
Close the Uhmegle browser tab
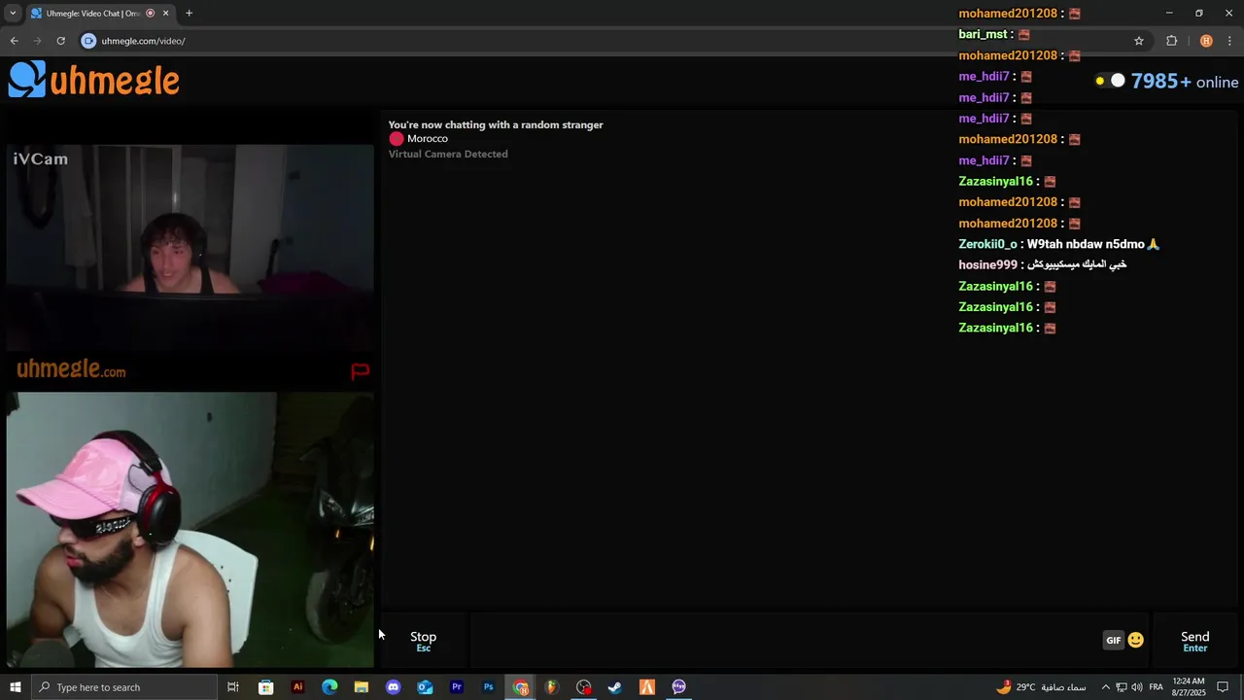(x=165, y=14)
